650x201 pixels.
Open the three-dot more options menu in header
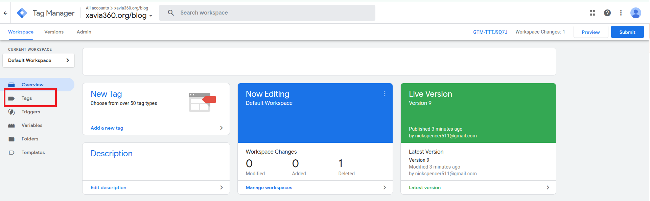(621, 13)
